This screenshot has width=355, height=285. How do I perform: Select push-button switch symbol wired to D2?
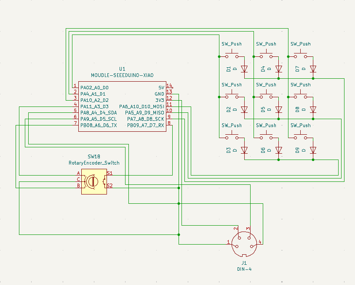pos(232,95)
